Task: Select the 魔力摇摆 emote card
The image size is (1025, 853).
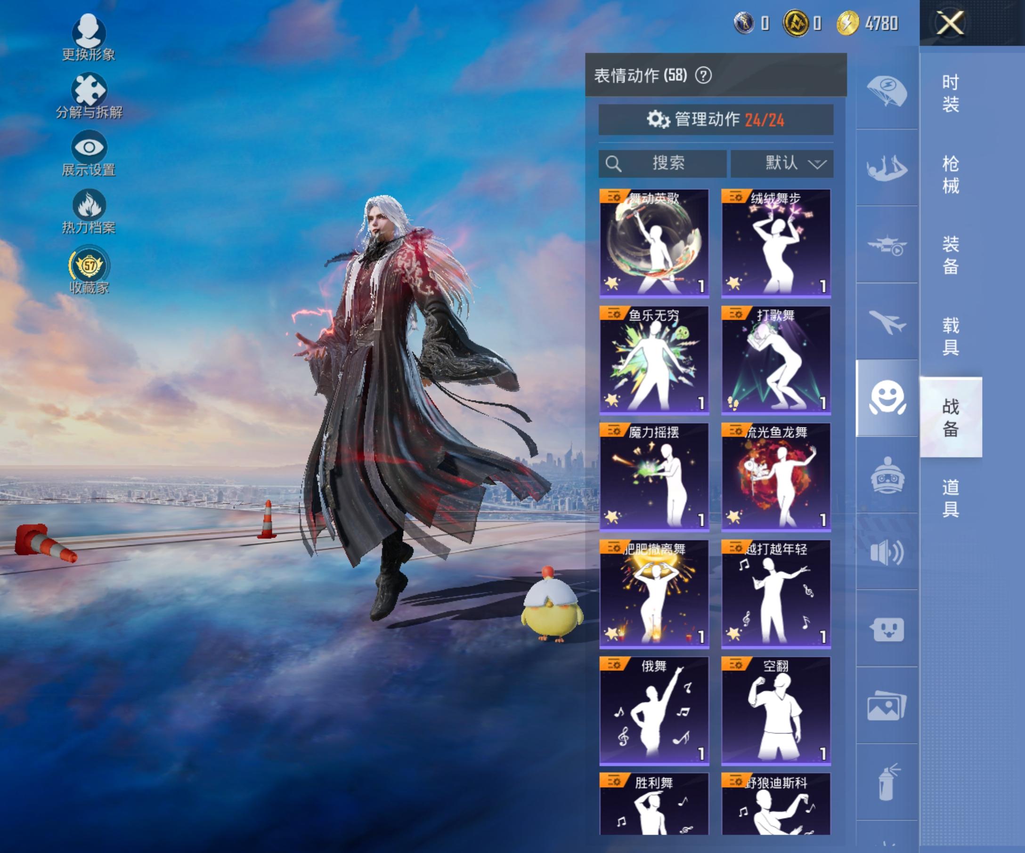Action: click(x=654, y=477)
